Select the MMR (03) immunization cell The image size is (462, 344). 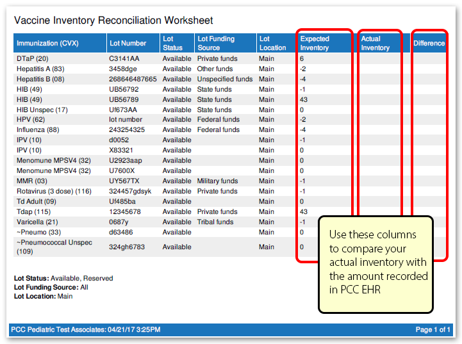coord(32,181)
